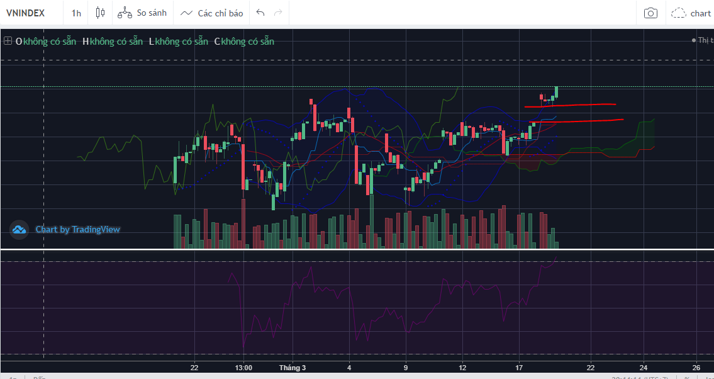
Task: Click the 22 date label left of 13:00
Action: pos(194,368)
